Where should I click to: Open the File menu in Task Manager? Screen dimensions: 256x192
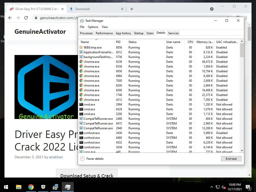tap(82, 27)
